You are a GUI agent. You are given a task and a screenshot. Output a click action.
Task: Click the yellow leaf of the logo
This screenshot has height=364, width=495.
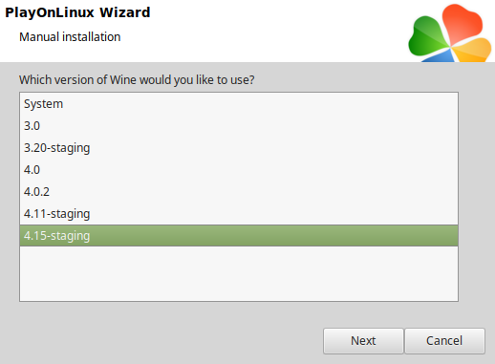(472, 50)
